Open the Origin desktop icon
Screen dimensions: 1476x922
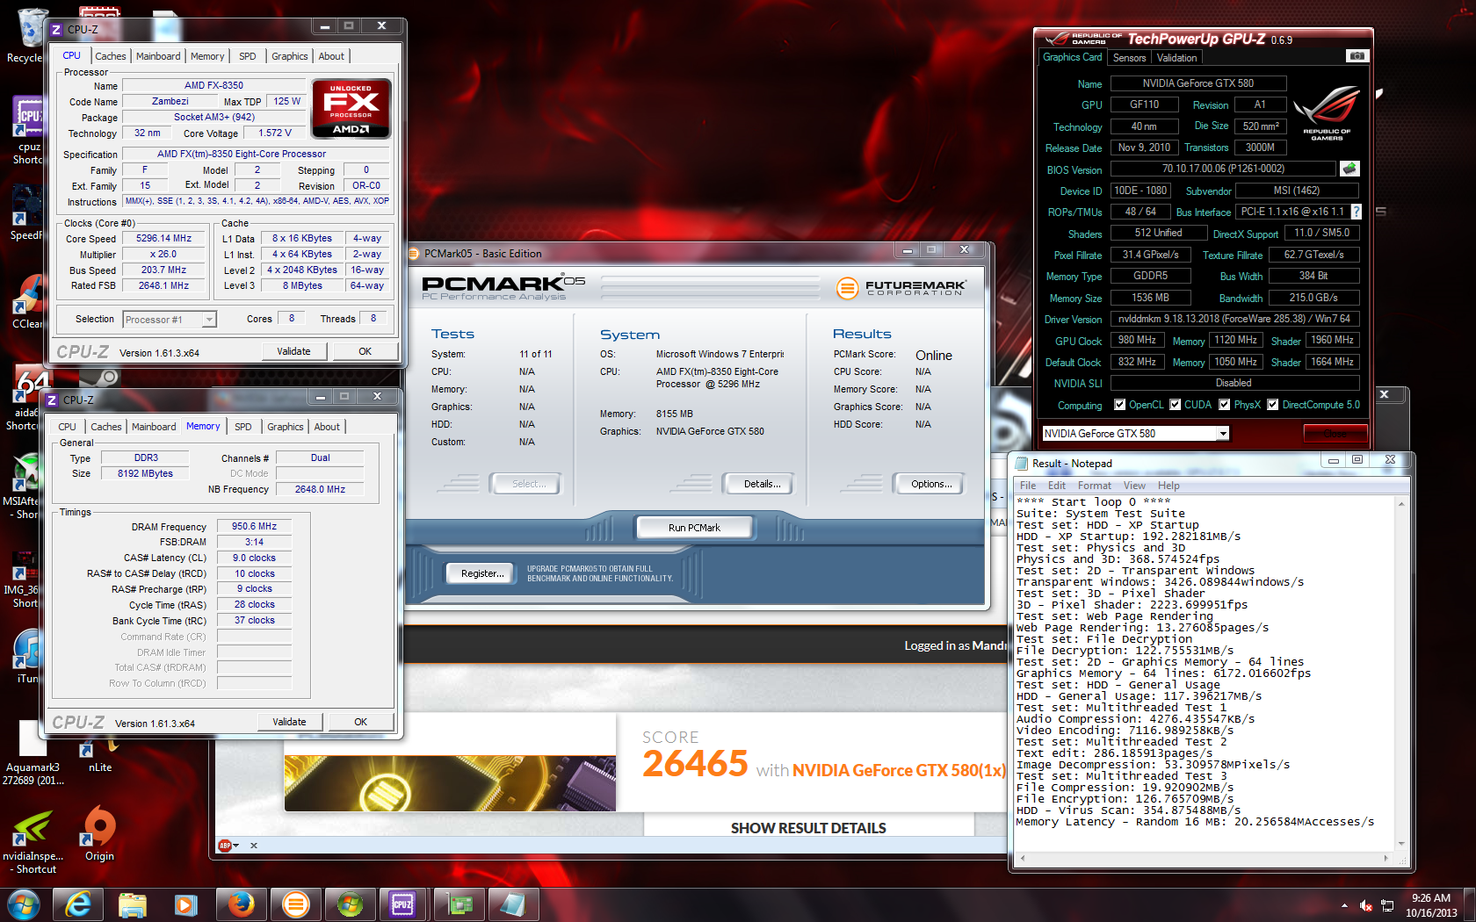point(99,834)
